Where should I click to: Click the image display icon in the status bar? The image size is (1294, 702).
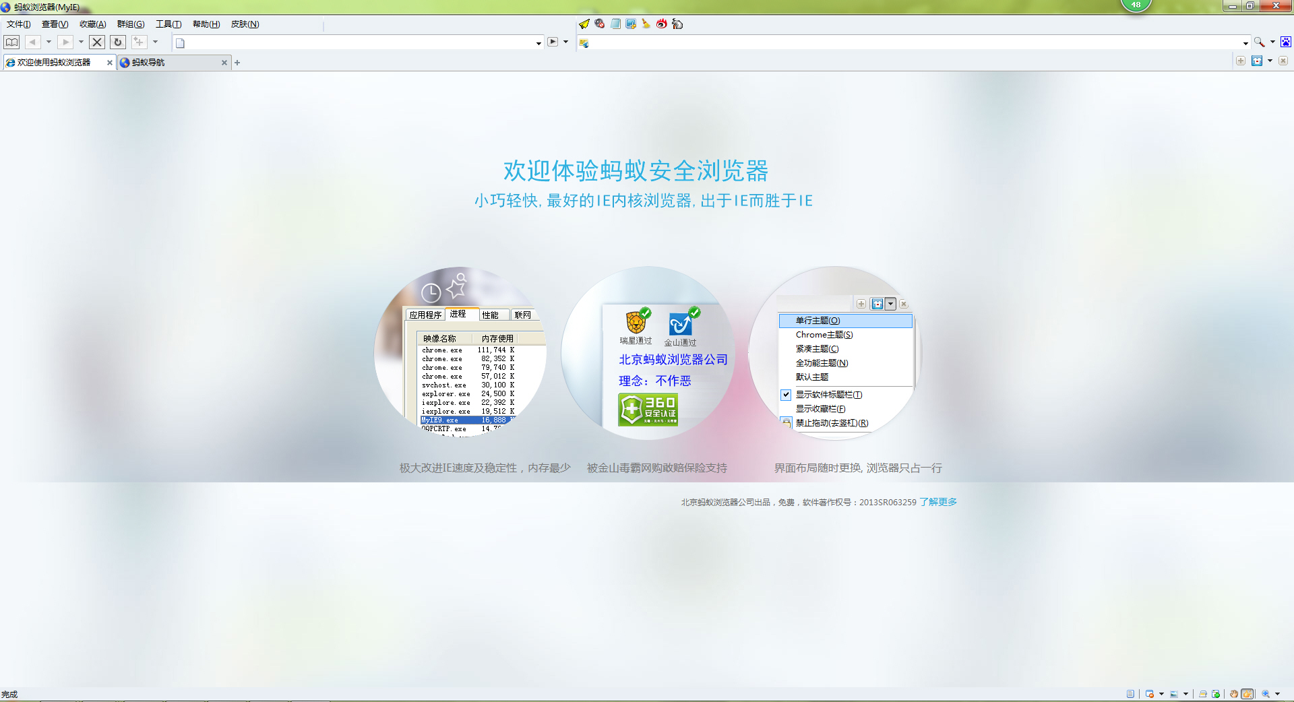(1174, 694)
